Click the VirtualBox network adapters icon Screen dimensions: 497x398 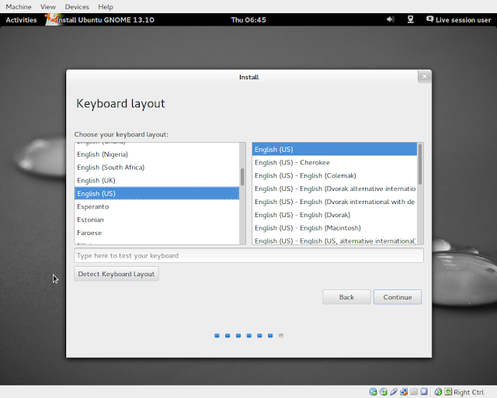pyautogui.click(x=404, y=392)
